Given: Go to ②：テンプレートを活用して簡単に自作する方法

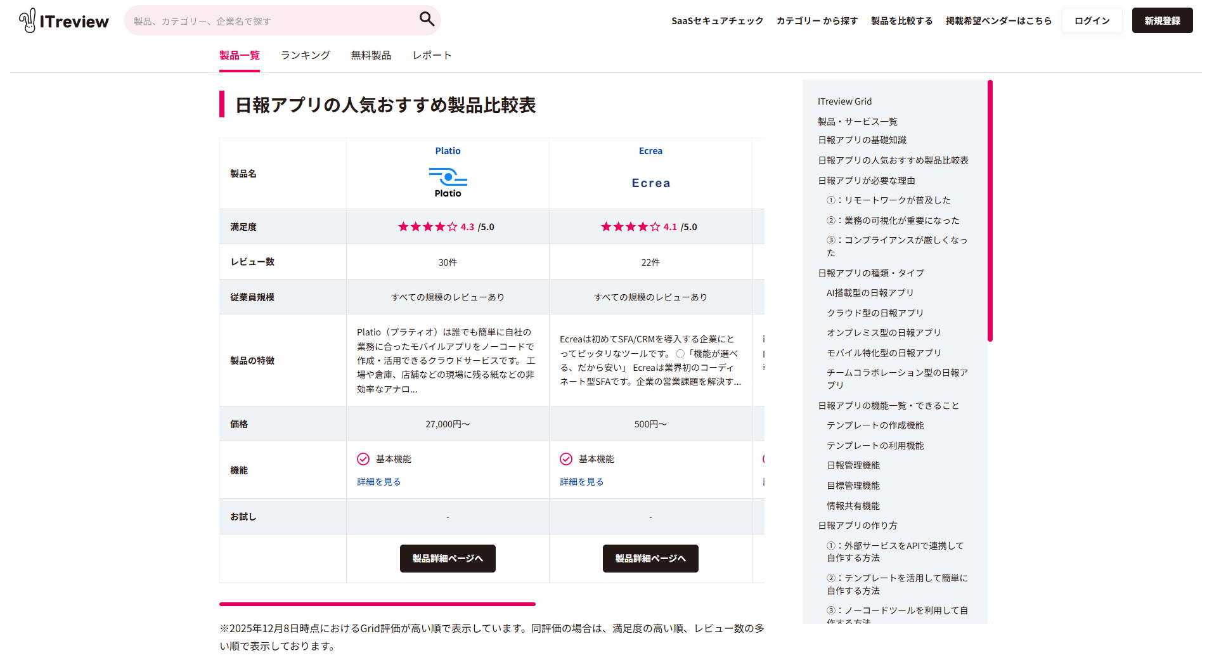Looking at the screenshot, I should [x=897, y=585].
